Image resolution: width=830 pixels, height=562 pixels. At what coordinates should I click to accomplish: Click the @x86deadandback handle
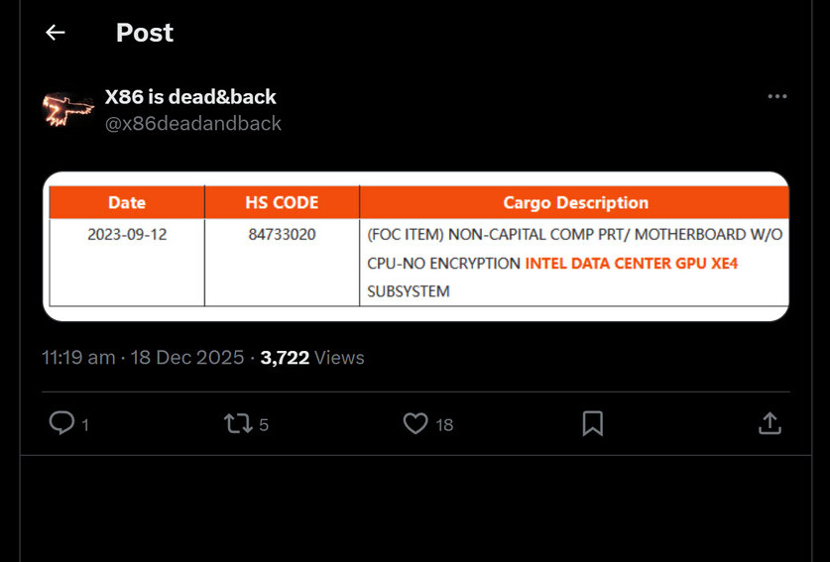pyautogui.click(x=193, y=123)
